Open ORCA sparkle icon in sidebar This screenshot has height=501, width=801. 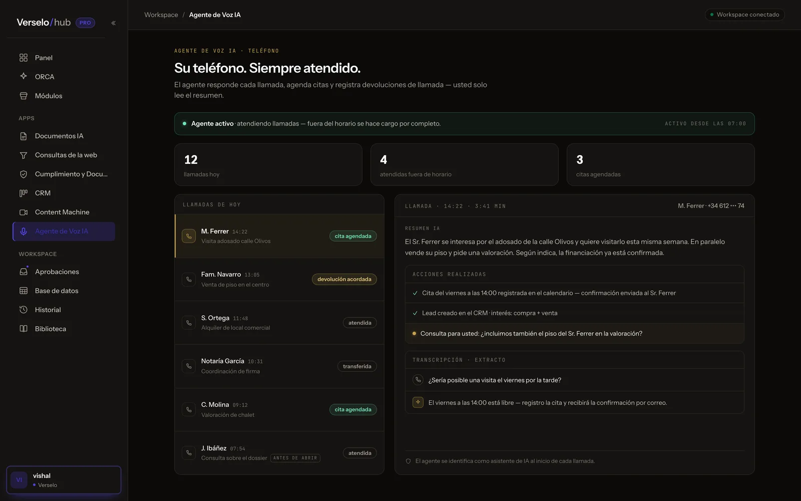click(24, 76)
